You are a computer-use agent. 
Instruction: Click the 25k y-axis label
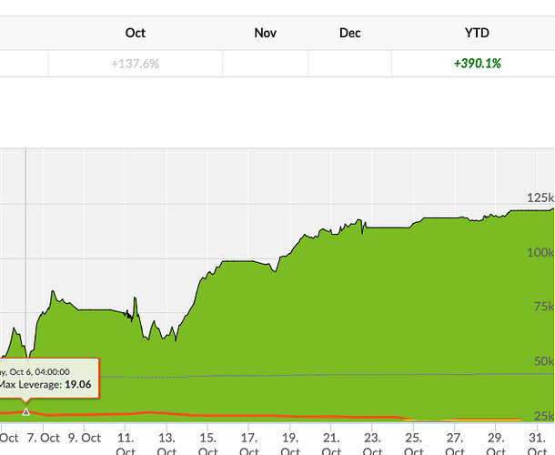(x=544, y=416)
